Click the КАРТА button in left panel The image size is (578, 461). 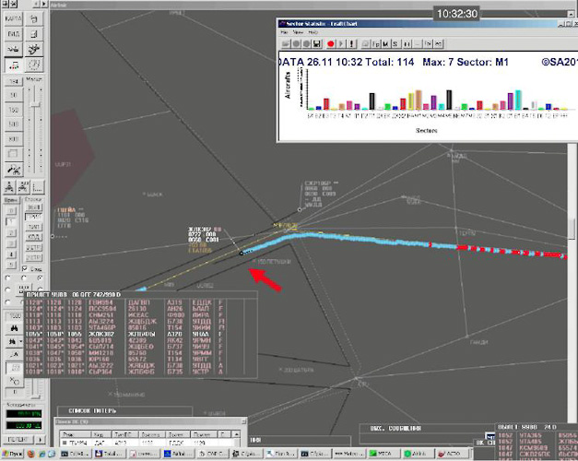tap(13, 18)
